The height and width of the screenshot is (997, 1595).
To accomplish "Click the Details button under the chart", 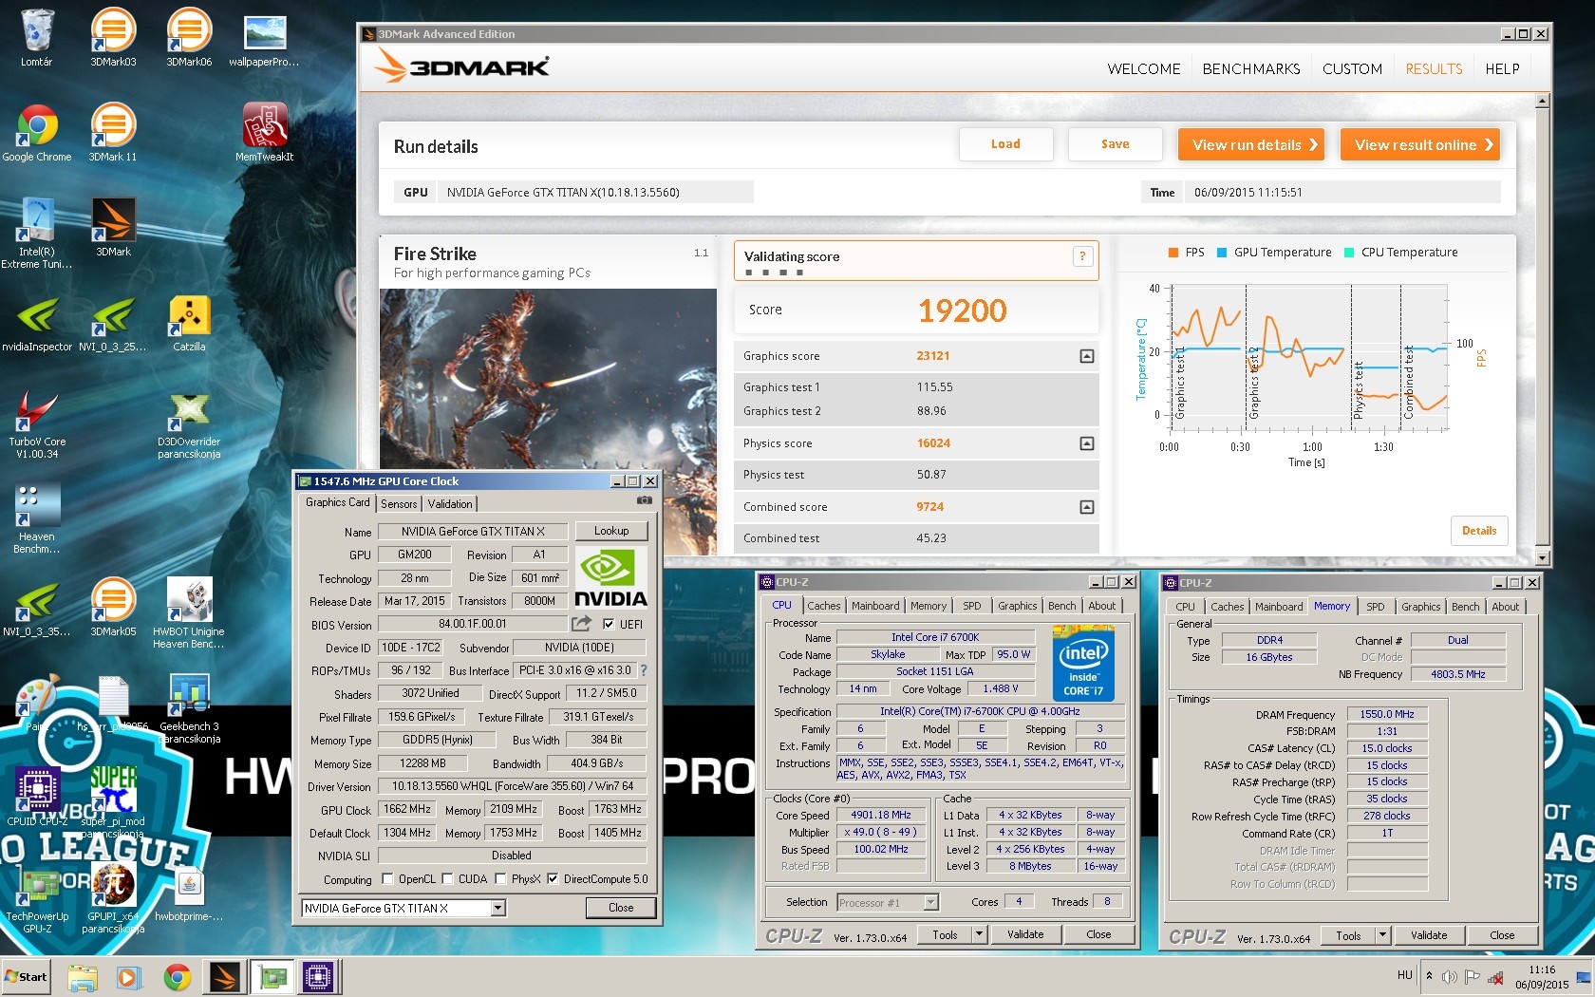I will point(1479,531).
